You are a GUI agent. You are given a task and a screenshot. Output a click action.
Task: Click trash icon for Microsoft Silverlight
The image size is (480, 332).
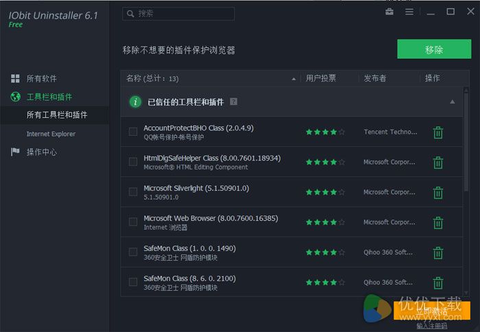pos(438,192)
